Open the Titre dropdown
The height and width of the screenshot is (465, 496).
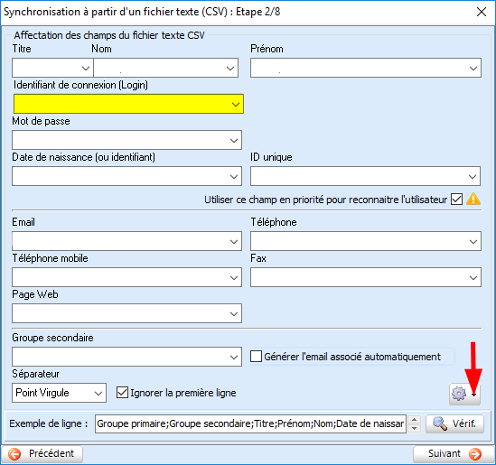click(x=52, y=68)
